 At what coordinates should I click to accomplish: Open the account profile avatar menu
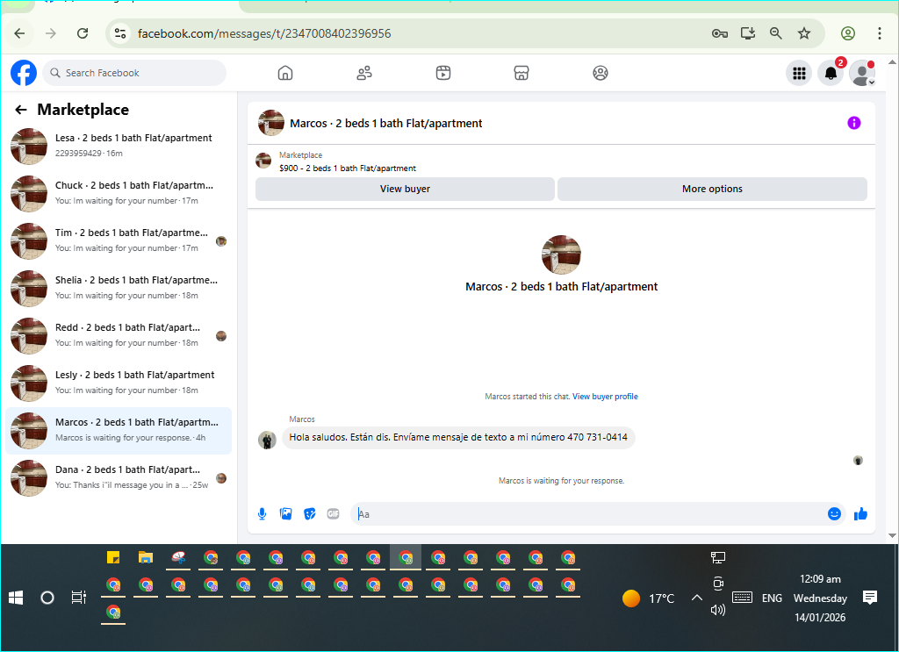(x=862, y=74)
